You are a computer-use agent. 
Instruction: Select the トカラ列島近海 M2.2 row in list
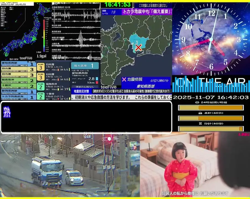[18, 97]
